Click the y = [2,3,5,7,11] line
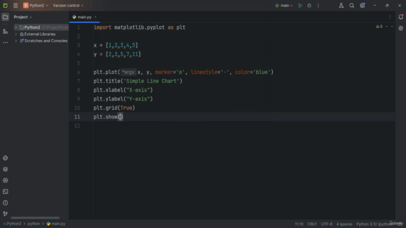This screenshot has width=406, height=228. pos(117,54)
